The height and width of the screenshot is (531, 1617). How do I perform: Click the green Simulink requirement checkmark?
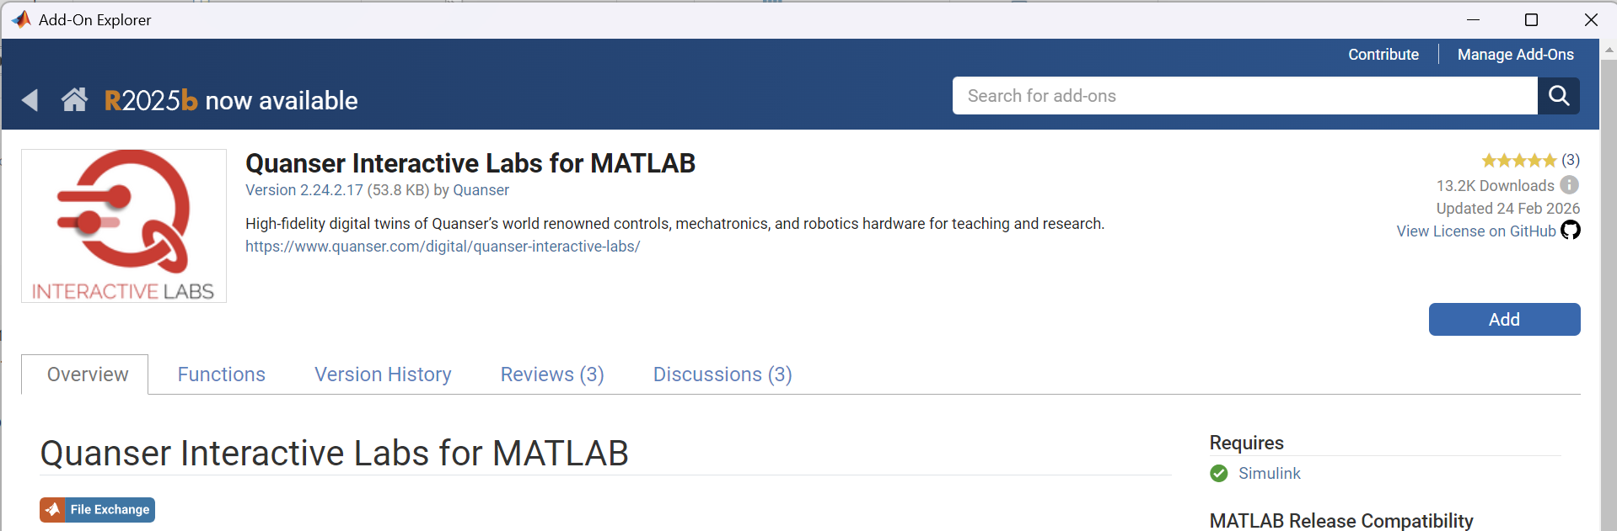click(1217, 473)
